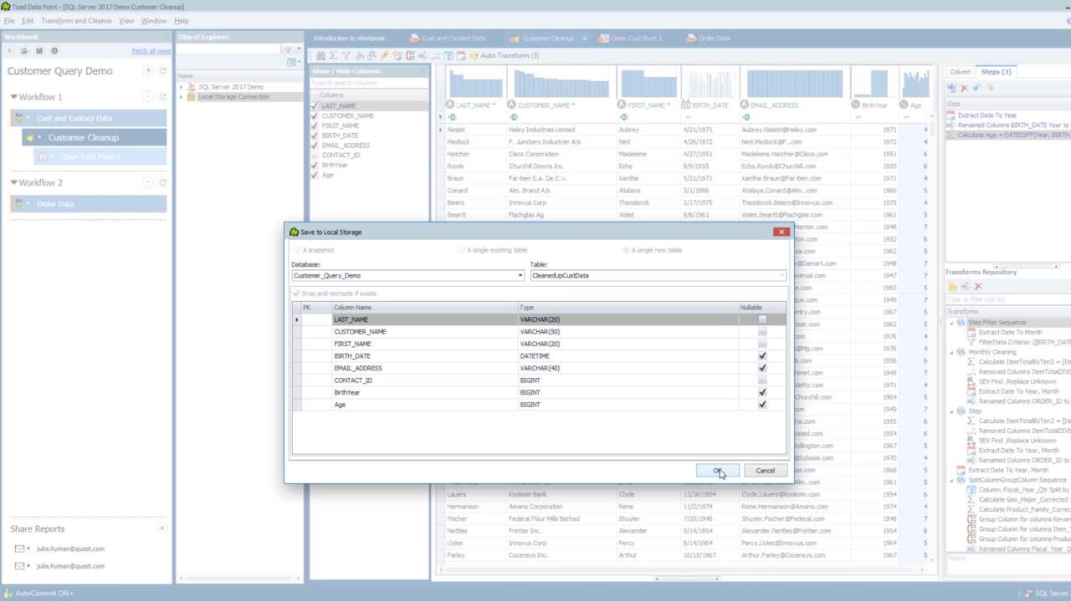
Task: Open the AutoCommit ON dropdown in status bar
Action: tap(44, 593)
